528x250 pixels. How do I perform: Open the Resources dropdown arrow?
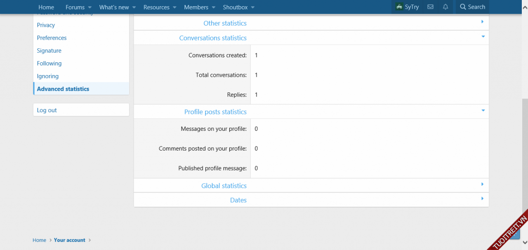[174, 7]
